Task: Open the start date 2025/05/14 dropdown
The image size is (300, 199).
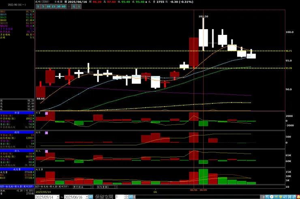Action: tap(58, 197)
